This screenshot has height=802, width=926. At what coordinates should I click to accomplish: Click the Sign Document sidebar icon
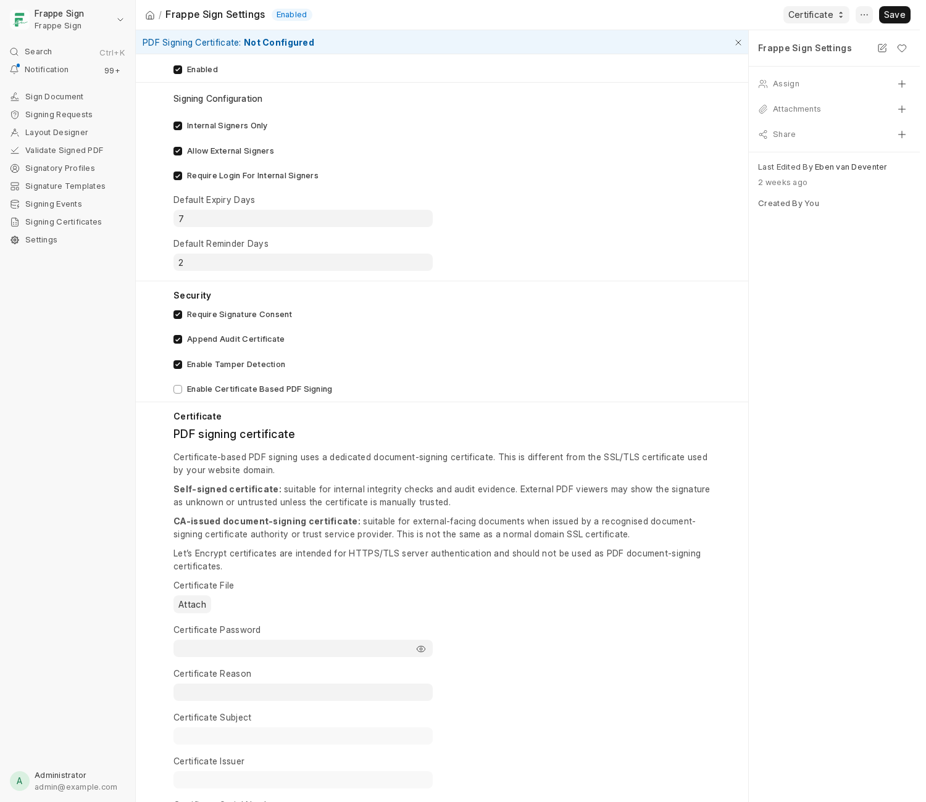click(15, 97)
